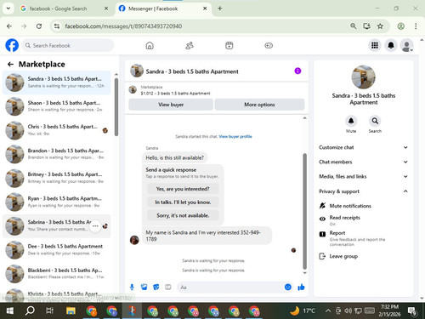Open a new browser tab
The height and width of the screenshot is (319, 425).
[220, 9]
